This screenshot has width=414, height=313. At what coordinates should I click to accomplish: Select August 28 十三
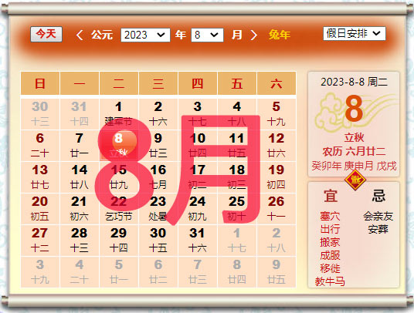point(80,241)
